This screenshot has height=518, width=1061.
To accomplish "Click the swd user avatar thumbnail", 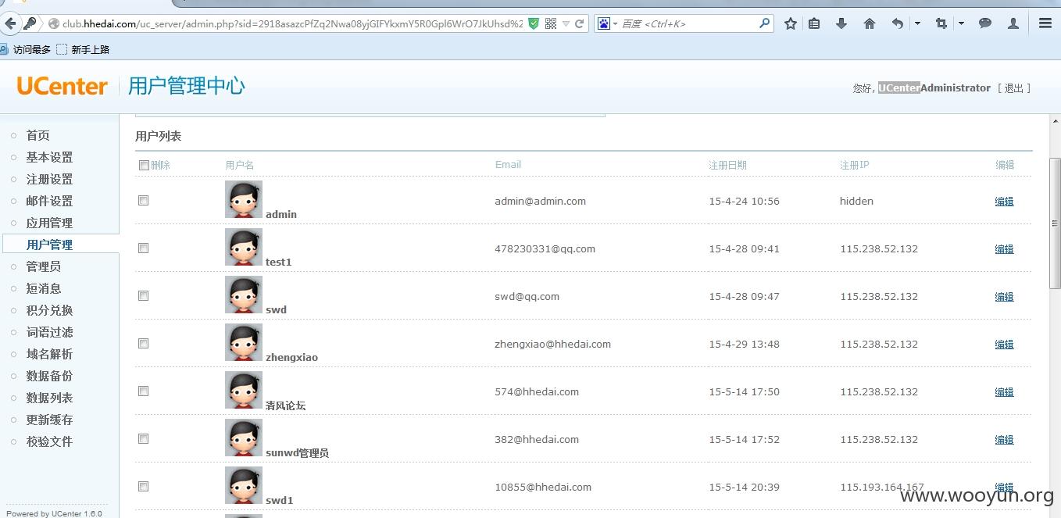I will [244, 295].
